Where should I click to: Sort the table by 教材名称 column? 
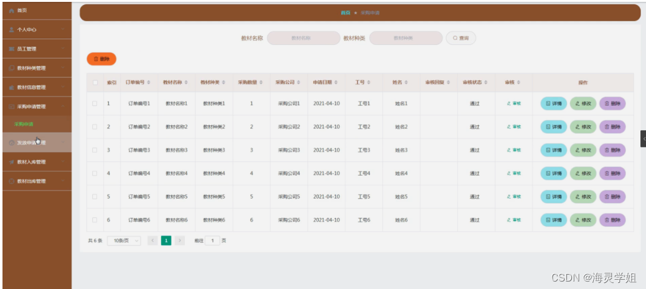click(186, 82)
